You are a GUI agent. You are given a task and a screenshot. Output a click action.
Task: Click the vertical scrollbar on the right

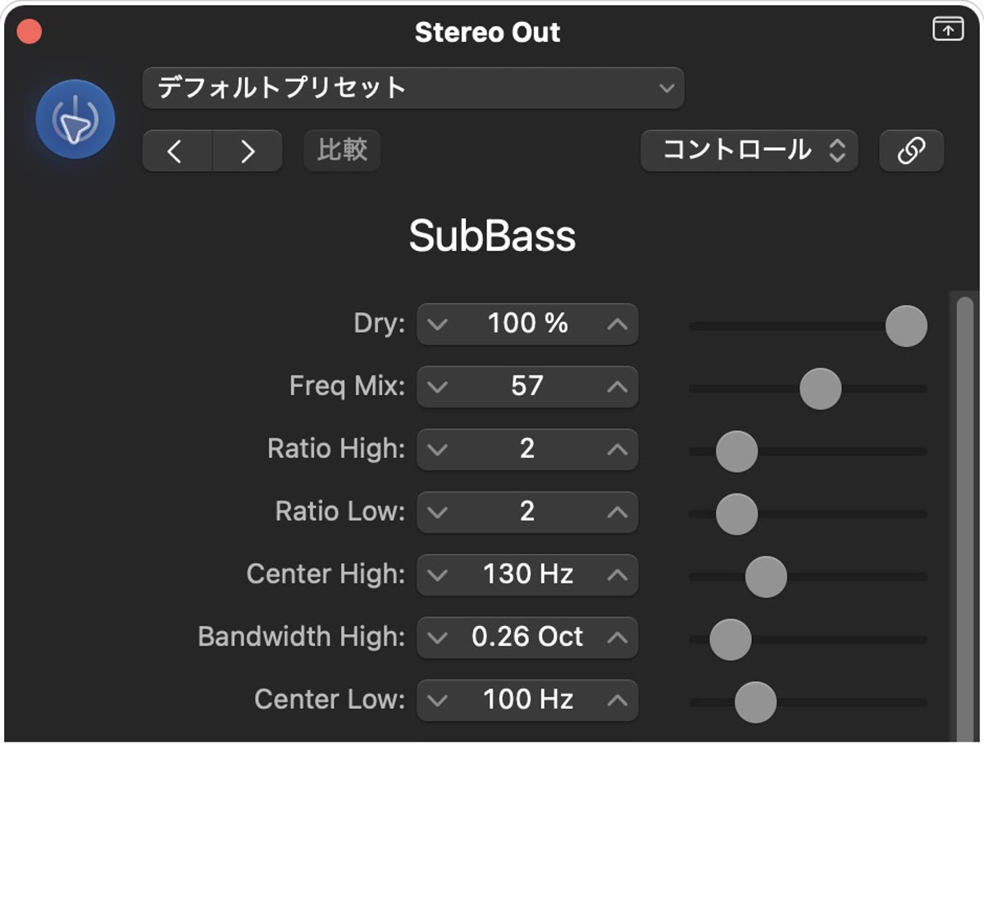[x=965, y=520]
